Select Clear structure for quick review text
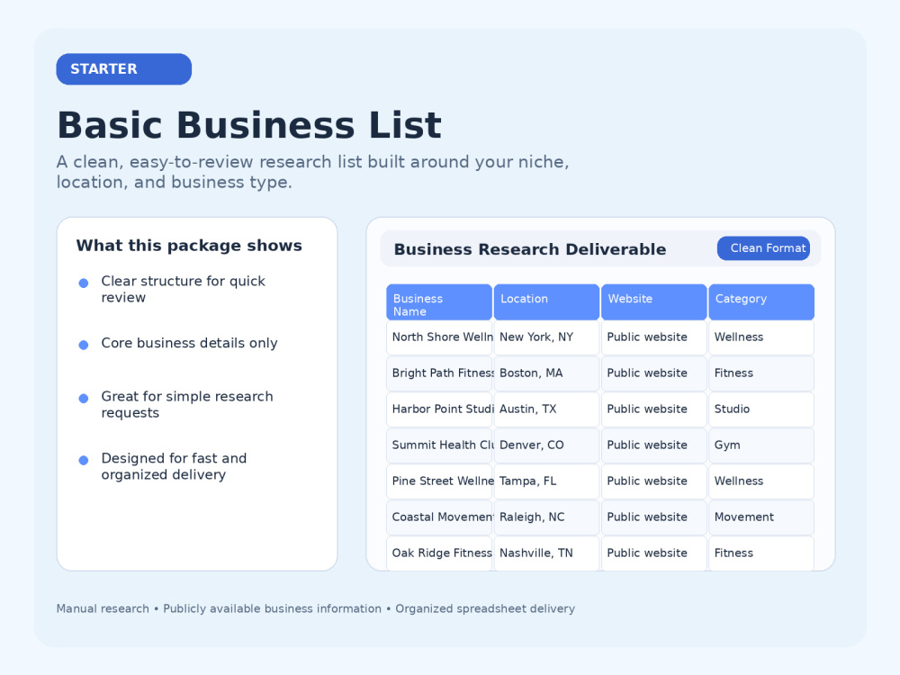The image size is (900, 675). tap(183, 289)
